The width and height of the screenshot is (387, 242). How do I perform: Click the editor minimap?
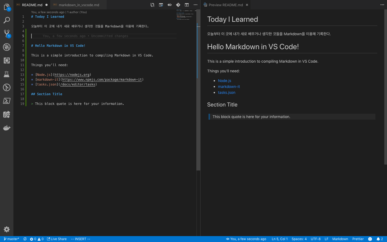pos(186,15)
